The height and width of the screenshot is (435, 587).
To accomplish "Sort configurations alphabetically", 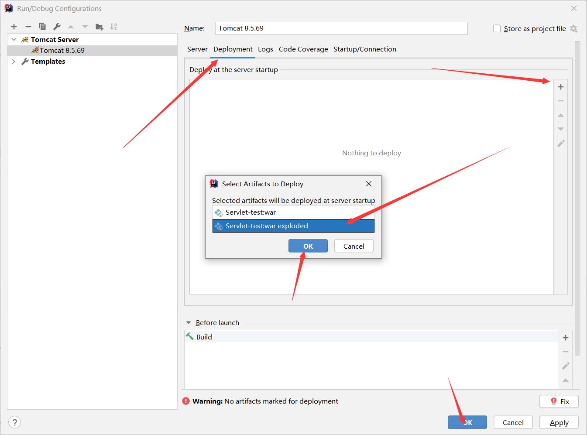I will [113, 27].
